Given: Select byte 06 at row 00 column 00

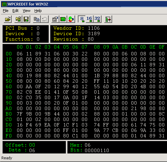Looking at the screenshot, I should click(x=20, y=54).
